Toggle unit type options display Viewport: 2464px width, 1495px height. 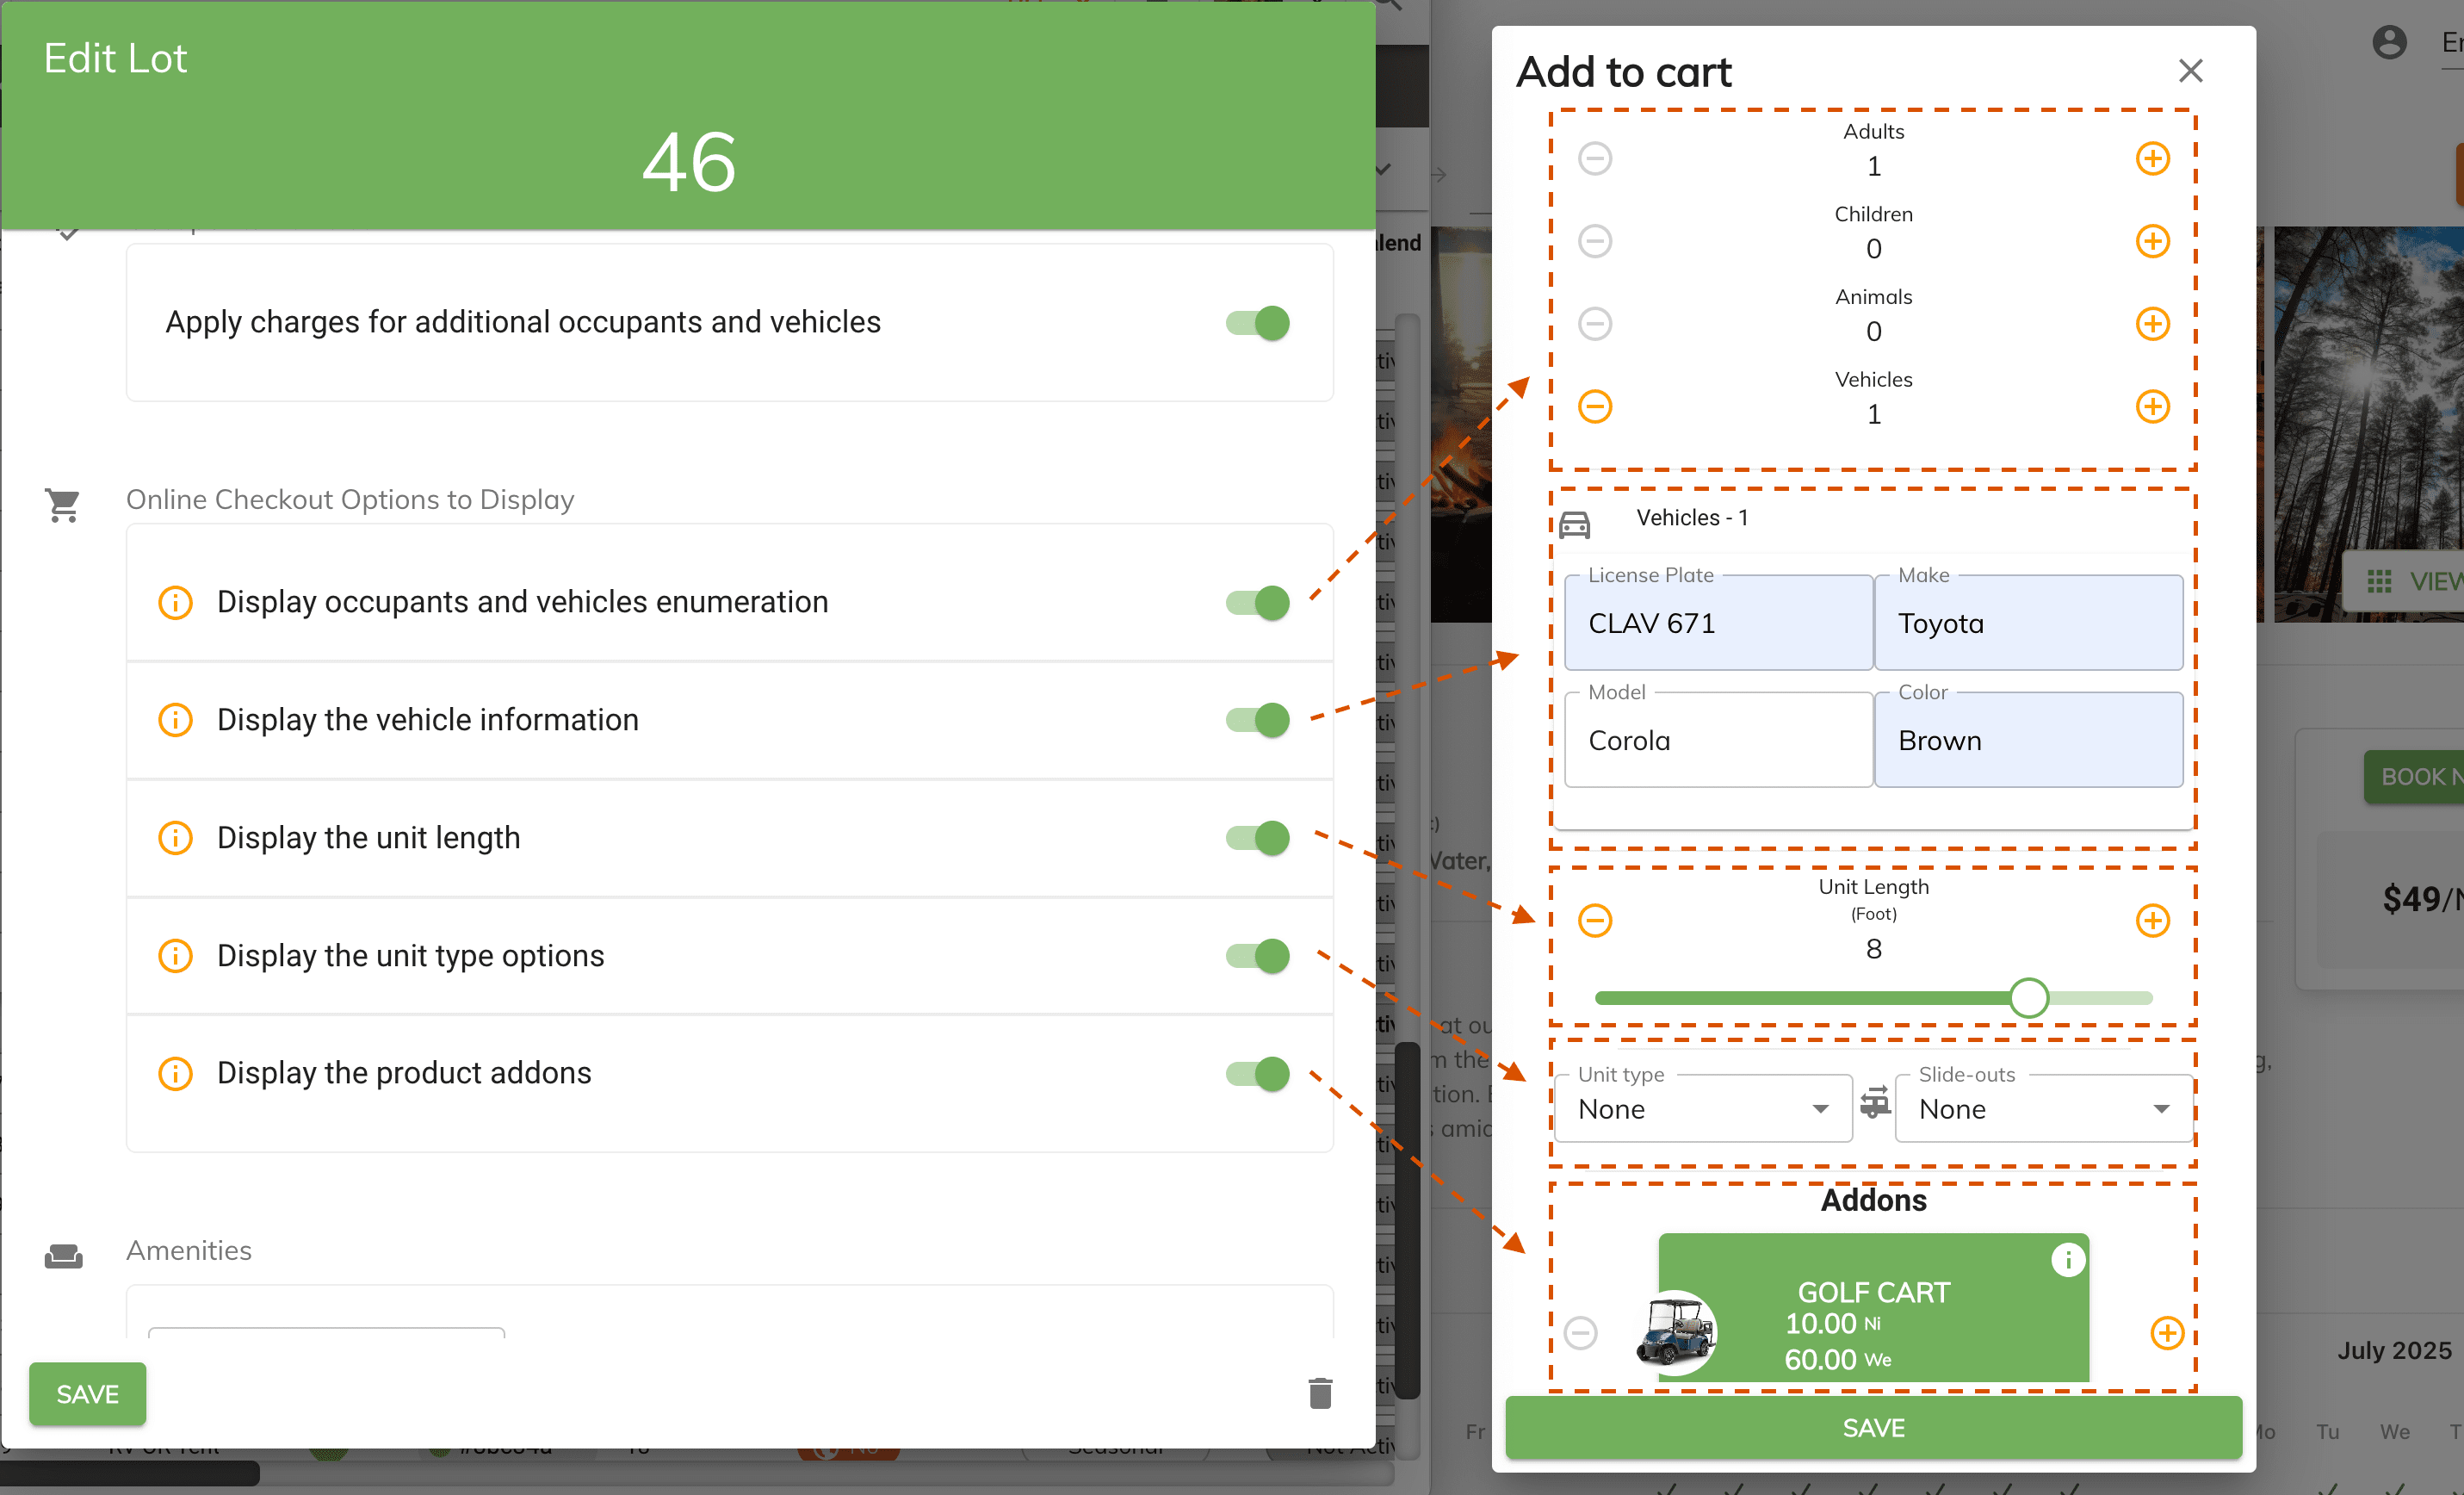(1258, 956)
